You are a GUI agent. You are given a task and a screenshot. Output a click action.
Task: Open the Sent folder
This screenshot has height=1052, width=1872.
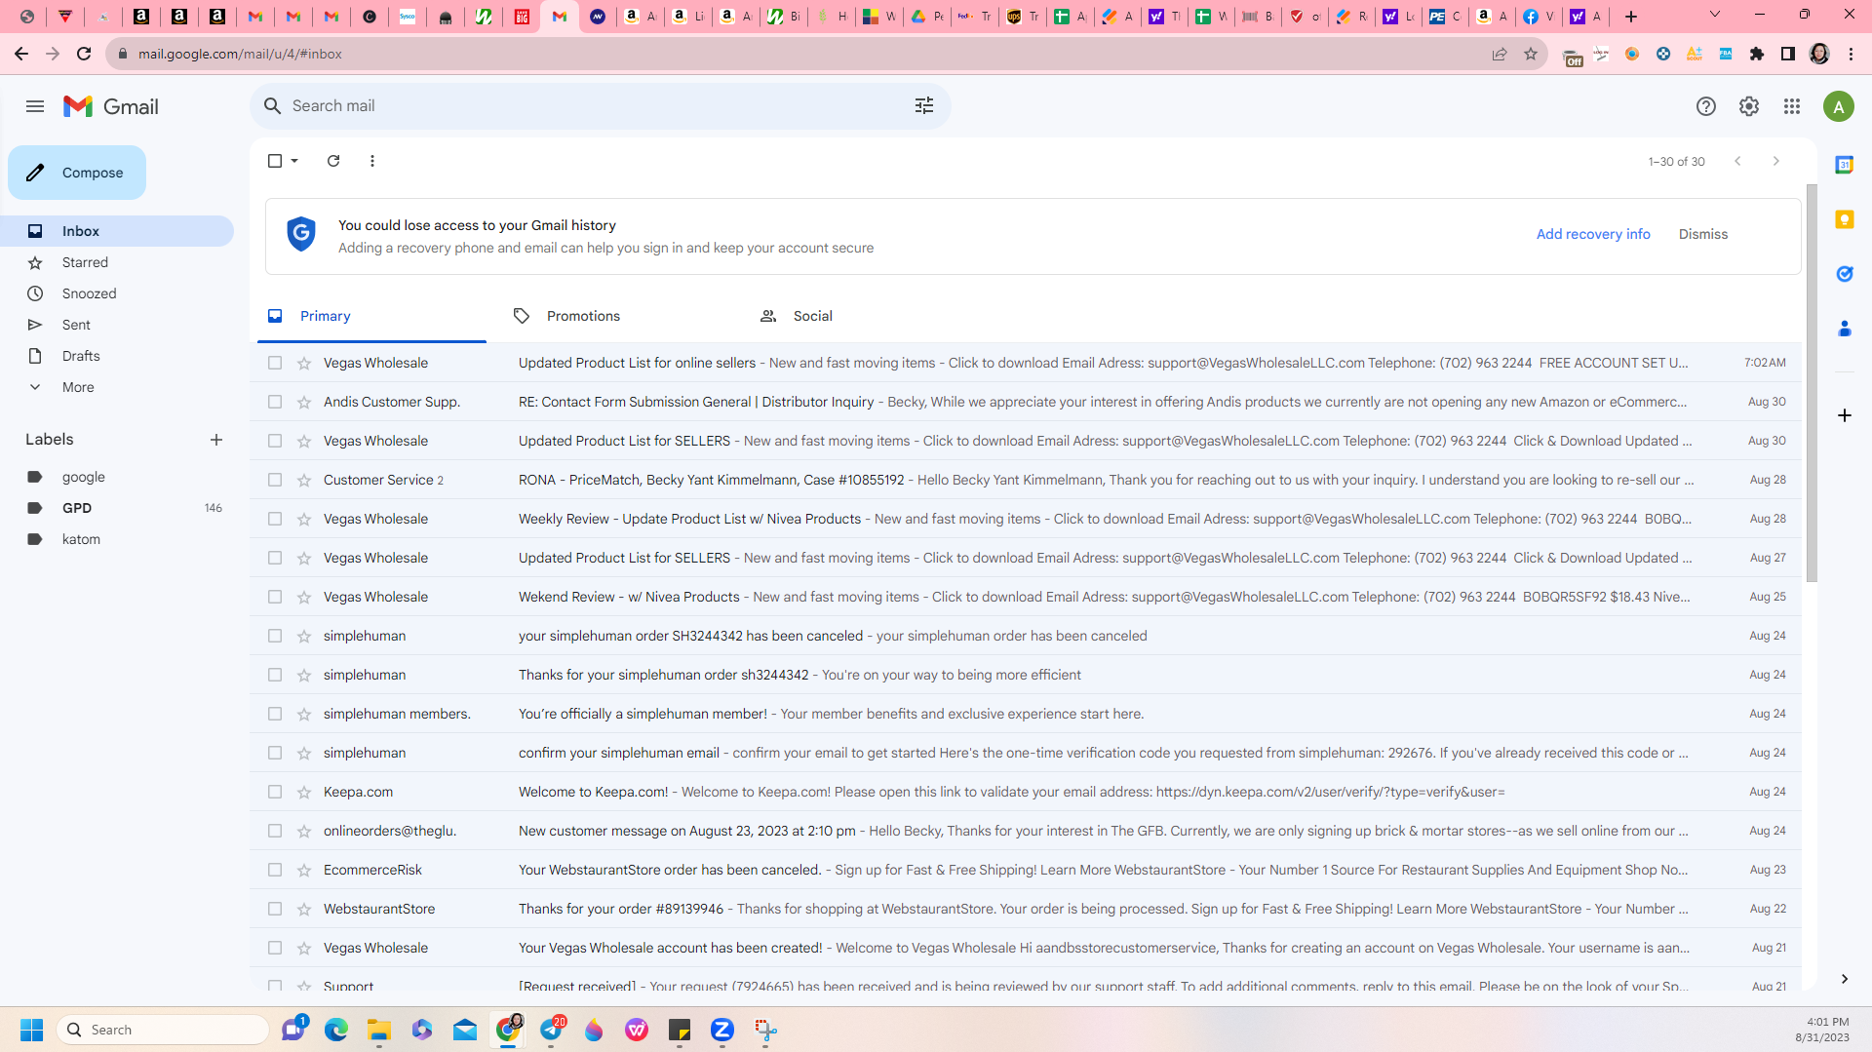tap(117, 325)
